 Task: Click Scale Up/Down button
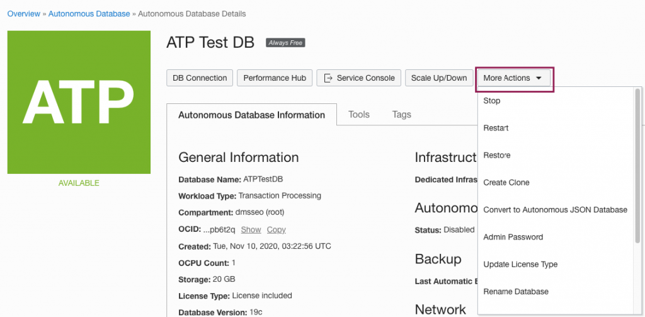439,78
